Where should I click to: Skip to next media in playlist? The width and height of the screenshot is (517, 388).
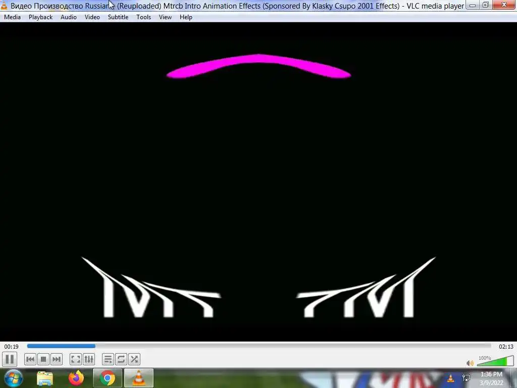(x=57, y=359)
